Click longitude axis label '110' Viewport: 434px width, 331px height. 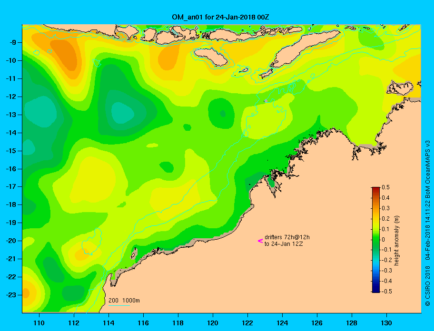[x=39, y=323]
